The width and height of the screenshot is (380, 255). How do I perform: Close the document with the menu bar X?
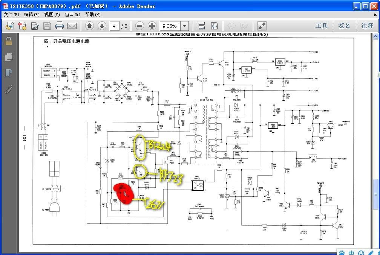(x=375, y=15)
